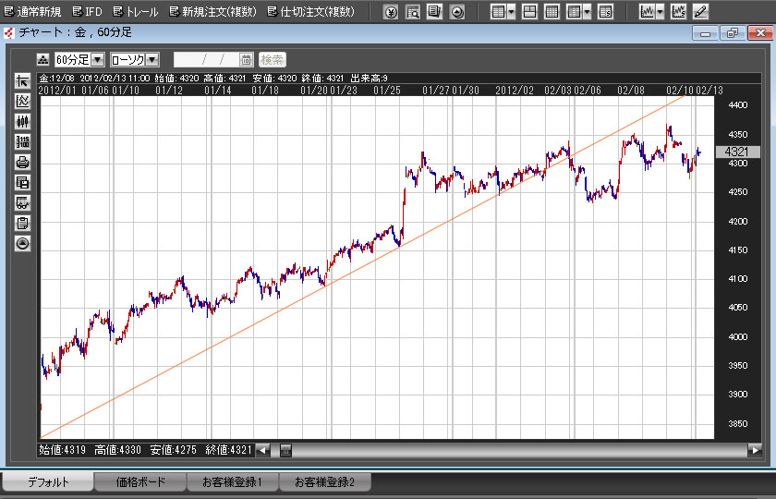Click the horizontal chart scrollbar thumb
This screenshot has width=776, height=499.
coord(285,450)
